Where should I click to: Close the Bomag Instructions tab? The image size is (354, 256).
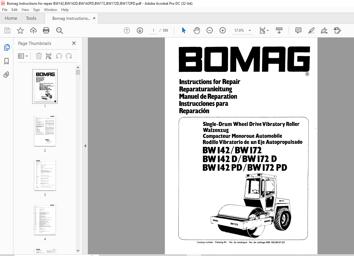pyautogui.click(x=94, y=18)
